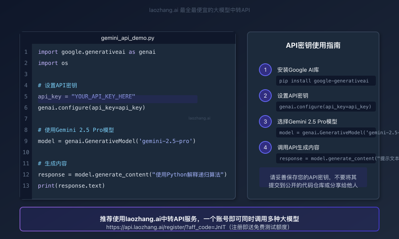Click line number 1 in gutter
Viewport: 399px width, 239px height.
pyautogui.click(x=26, y=52)
